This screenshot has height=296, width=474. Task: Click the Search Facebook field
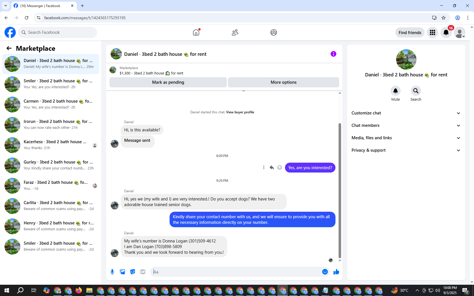[58, 32]
